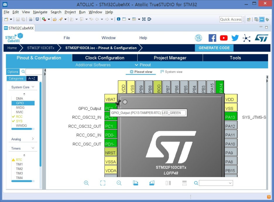Click the open folder toolbar icon

[55, 19]
